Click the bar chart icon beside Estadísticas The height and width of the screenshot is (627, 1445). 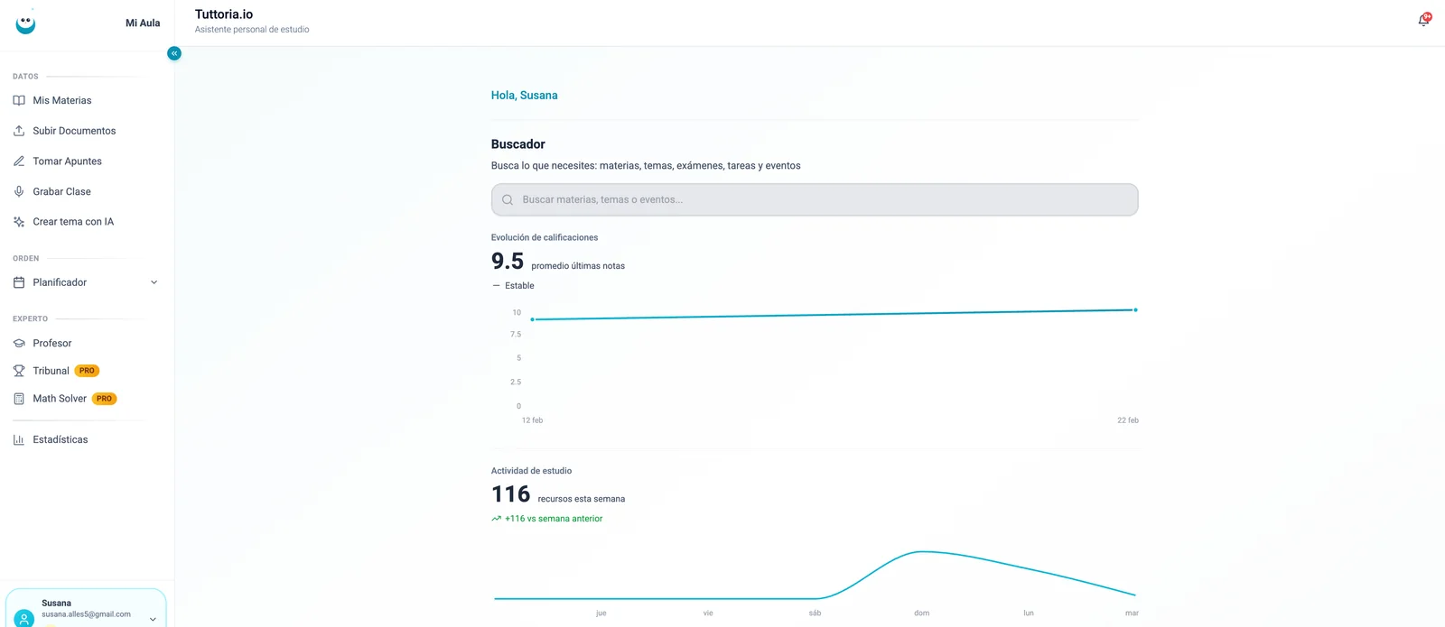pyautogui.click(x=19, y=439)
